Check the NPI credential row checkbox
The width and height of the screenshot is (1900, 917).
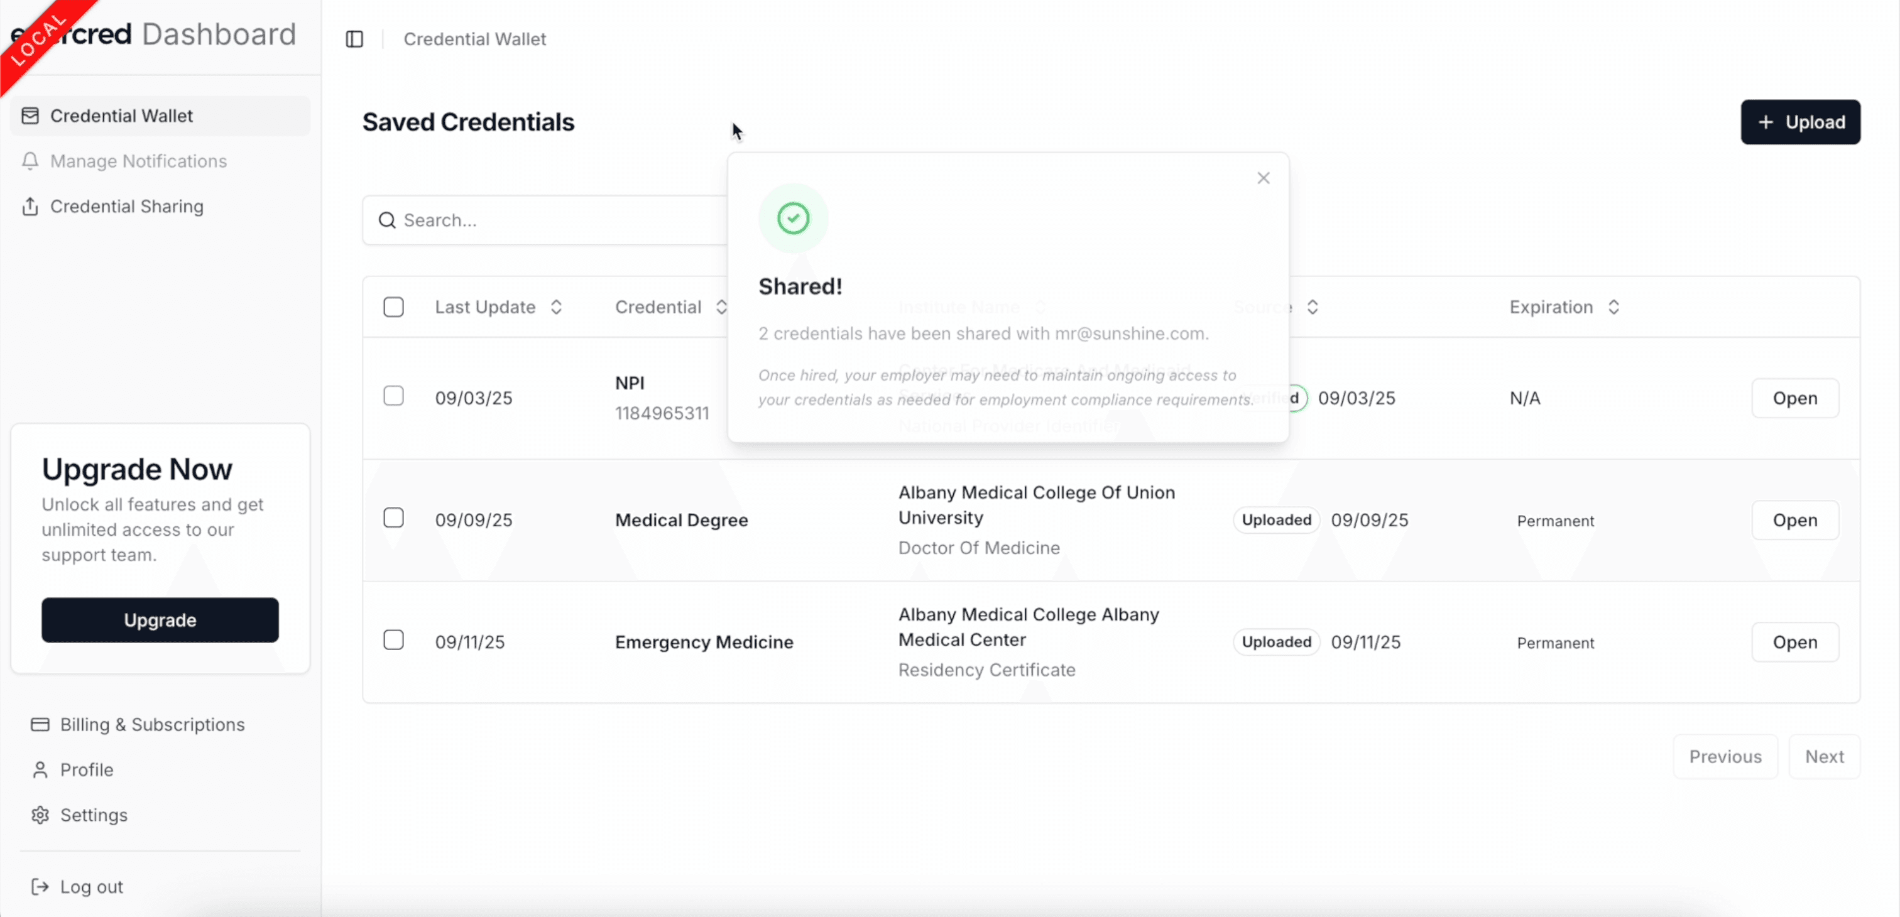click(394, 396)
